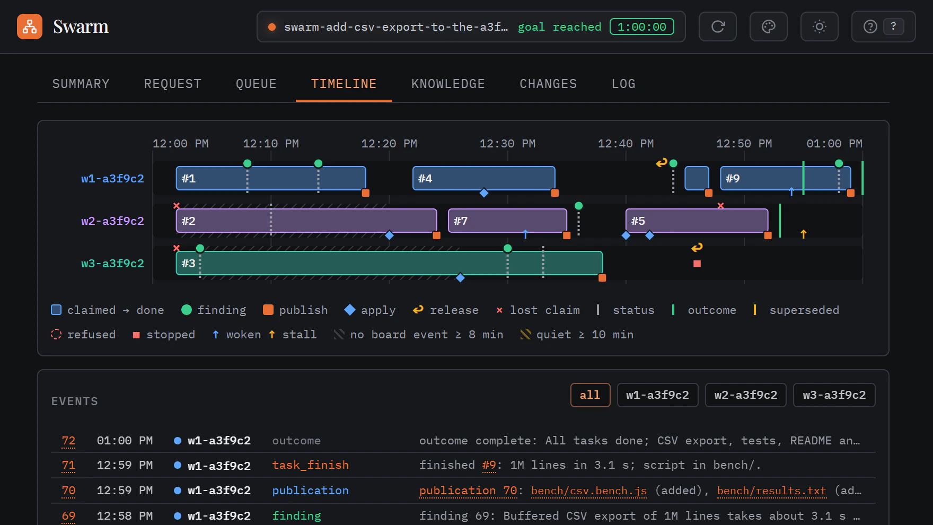Click the 1:00:00 elapsed timer badge

click(642, 27)
